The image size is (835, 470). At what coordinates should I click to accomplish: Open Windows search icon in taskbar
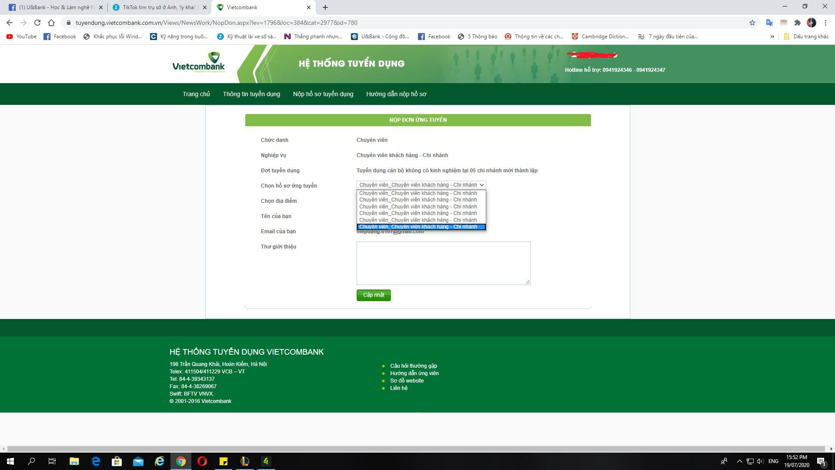[x=31, y=461]
